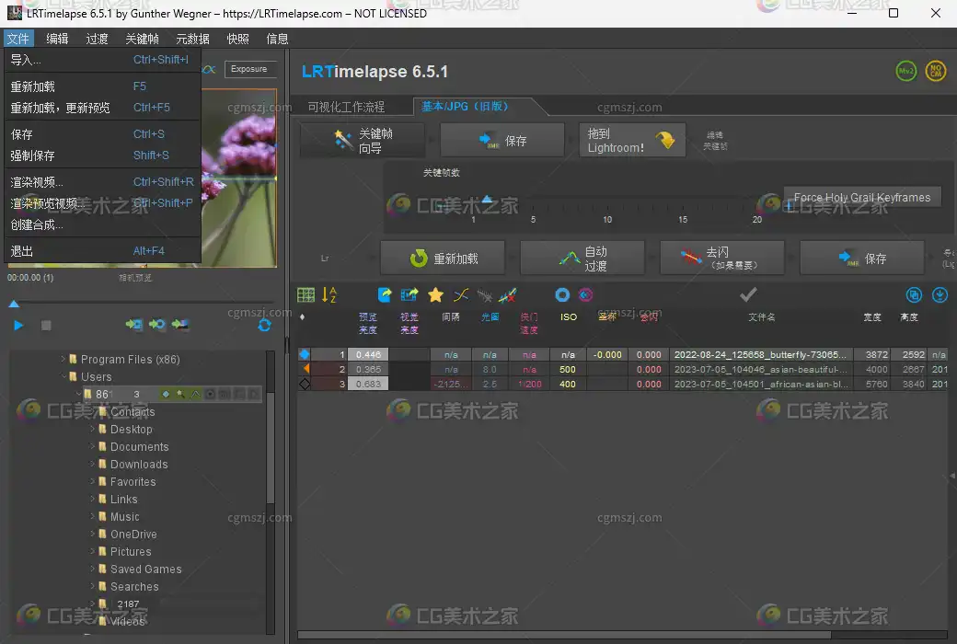The width and height of the screenshot is (957, 644).
Task: Click the blue ring icon in table toolbar
Action: click(562, 295)
